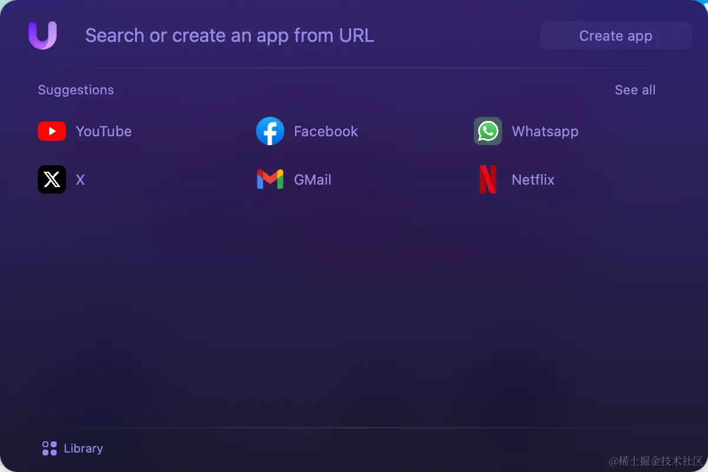This screenshot has width=708, height=472.
Task: Select the Netflix red N icon
Action: [488, 179]
